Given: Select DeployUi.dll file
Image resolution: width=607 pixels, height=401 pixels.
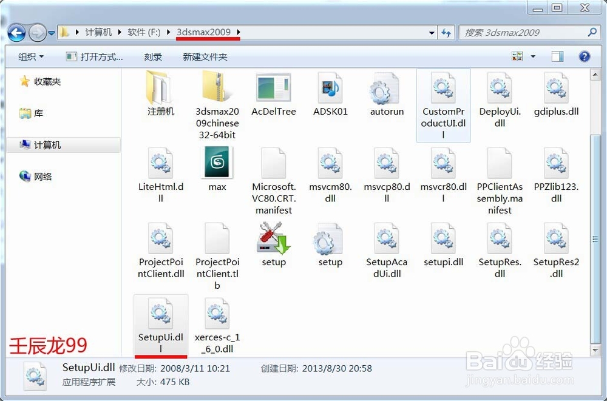Looking at the screenshot, I should [500, 99].
